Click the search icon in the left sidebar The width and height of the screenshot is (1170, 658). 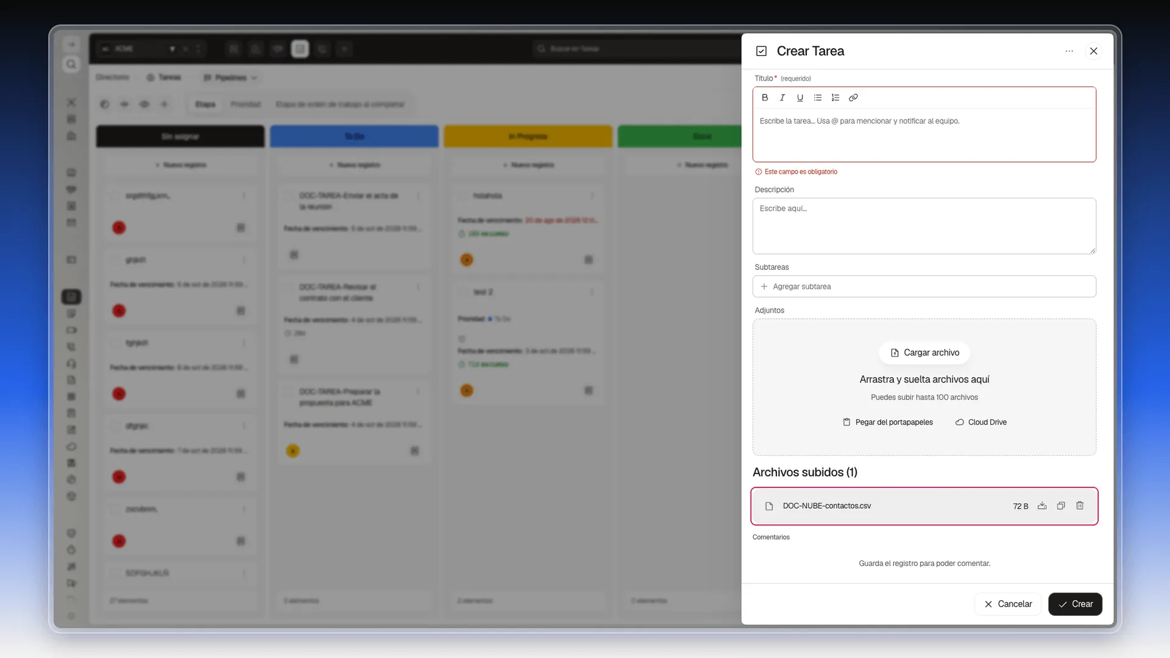71,65
